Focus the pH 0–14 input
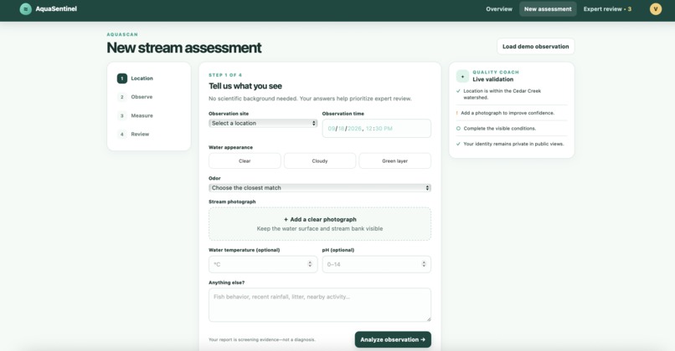675x351 pixels. pyautogui.click(x=377, y=264)
